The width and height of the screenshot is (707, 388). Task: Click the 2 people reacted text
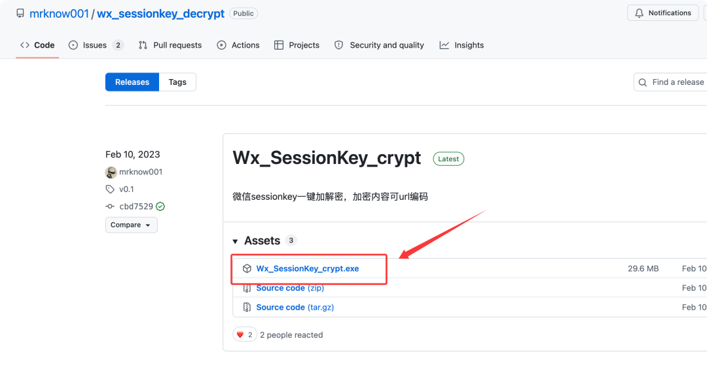291,335
